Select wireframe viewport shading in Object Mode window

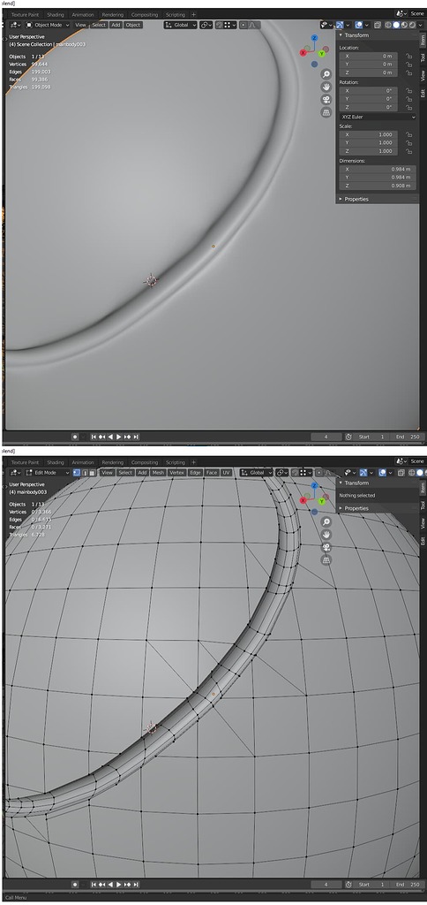tap(388, 25)
